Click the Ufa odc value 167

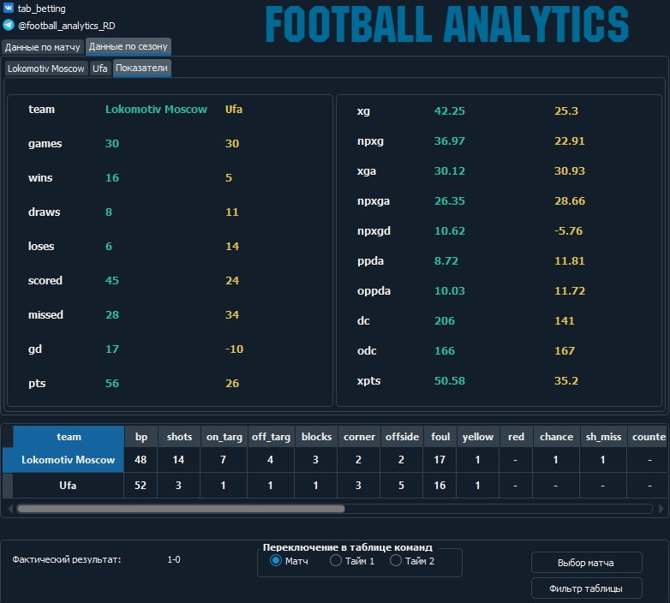coord(565,350)
